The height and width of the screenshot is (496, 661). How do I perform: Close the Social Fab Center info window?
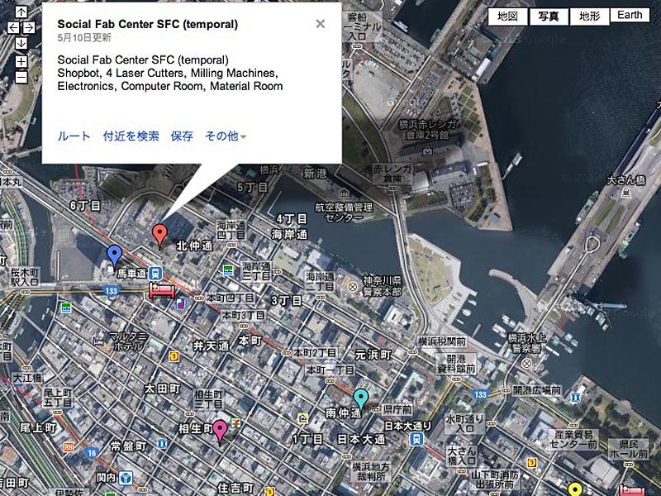point(321,24)
